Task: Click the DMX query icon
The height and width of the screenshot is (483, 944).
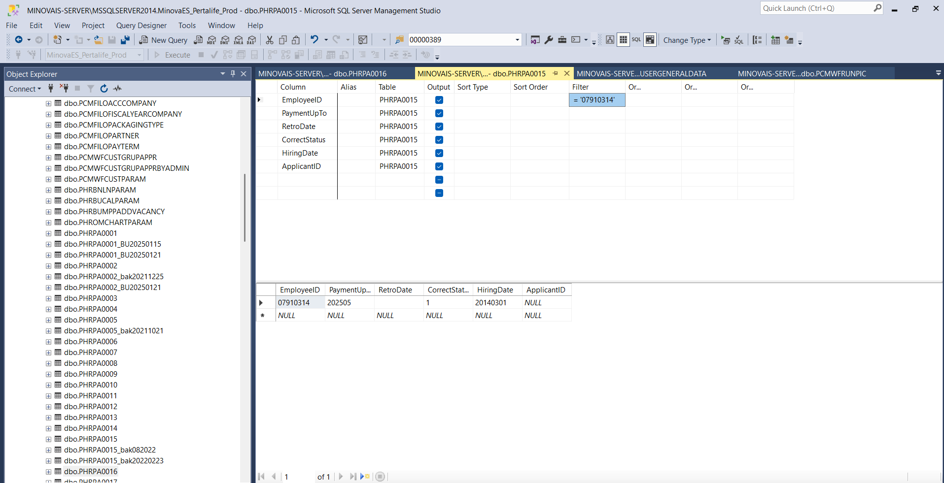Action: coord(225,40)
